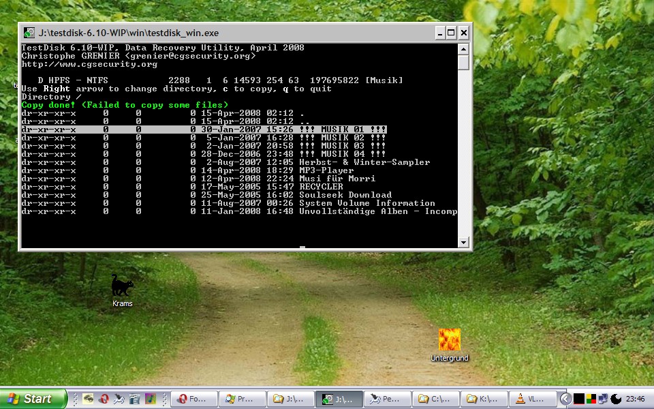The image size is (654, 409).
Task: Click the console vertical scrollbar thumb
Action: point(463,63)
